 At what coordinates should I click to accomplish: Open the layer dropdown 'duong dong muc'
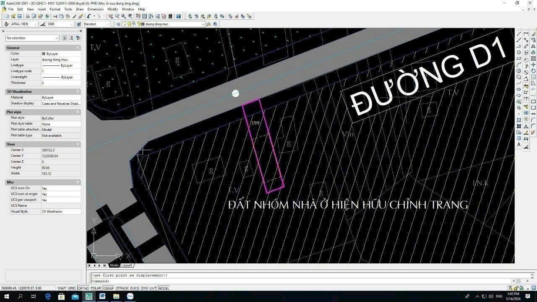pyautogui.click(x=203, y=24)
